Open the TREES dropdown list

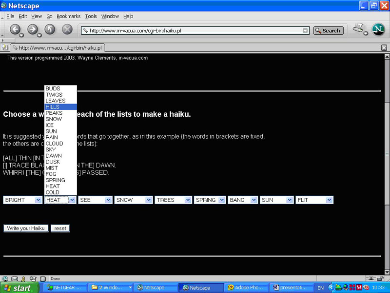(173, 200)
